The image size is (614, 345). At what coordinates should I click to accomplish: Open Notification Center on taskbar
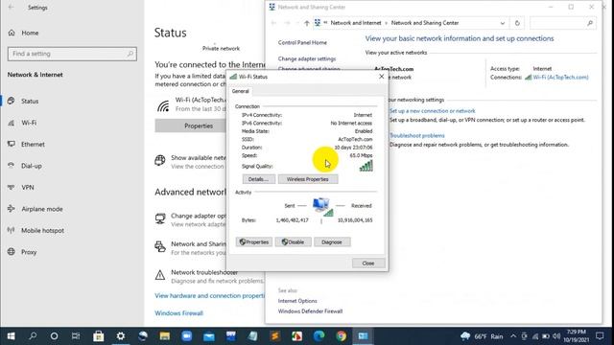click(600, 336)
